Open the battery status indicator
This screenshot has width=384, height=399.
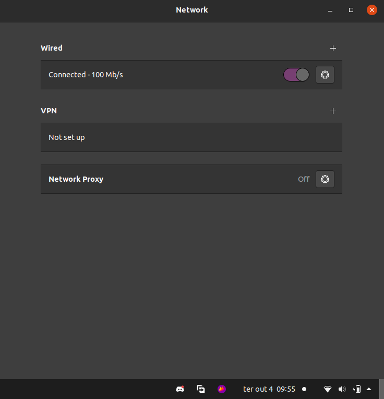click(x=357, y=389)
